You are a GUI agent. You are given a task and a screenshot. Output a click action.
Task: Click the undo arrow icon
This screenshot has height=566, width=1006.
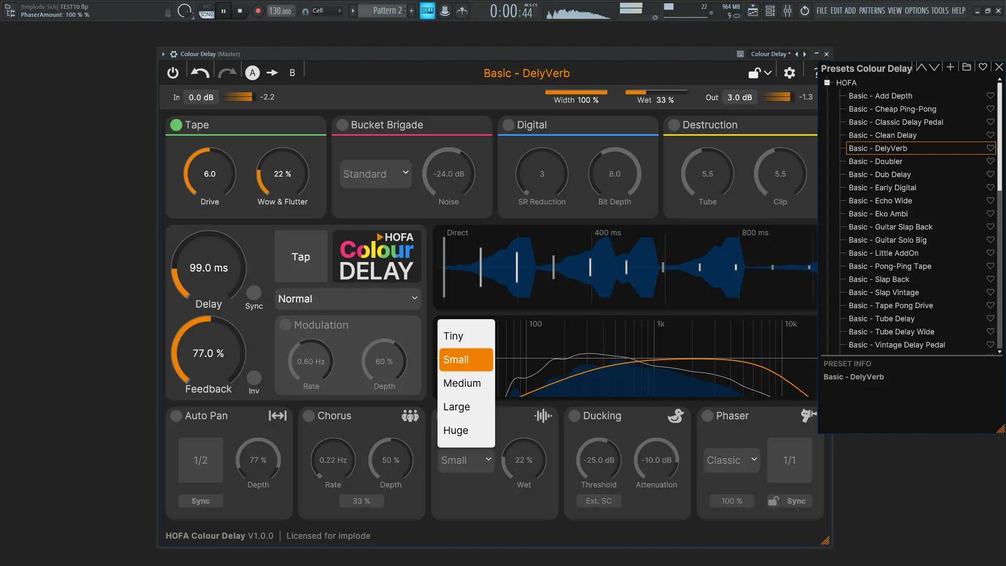click(x=200, y=73)
